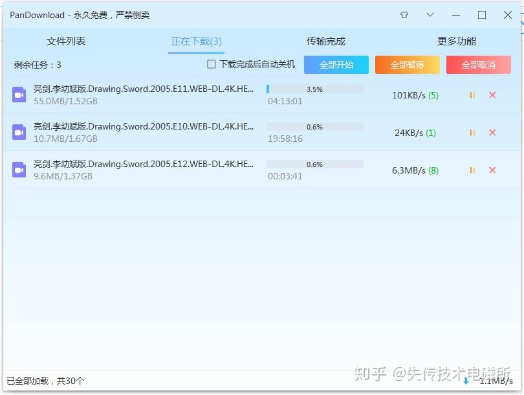The height and width of the screenshot is (395, 524).
Task: Go to the 更多功能 tab
Action: [457, 41]
